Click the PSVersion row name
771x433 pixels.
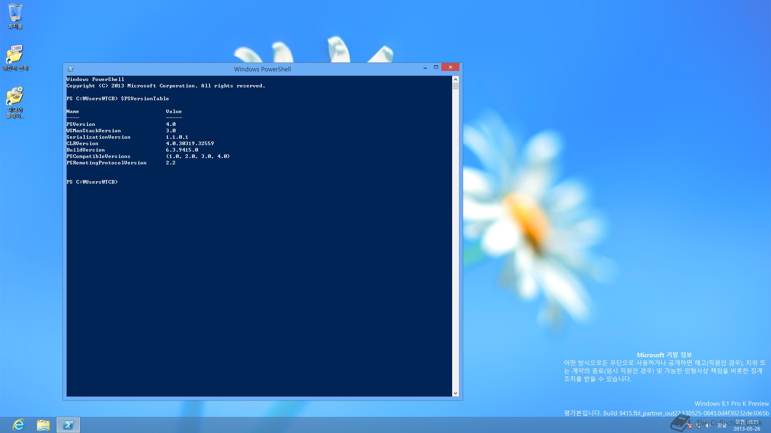[81, 124]
